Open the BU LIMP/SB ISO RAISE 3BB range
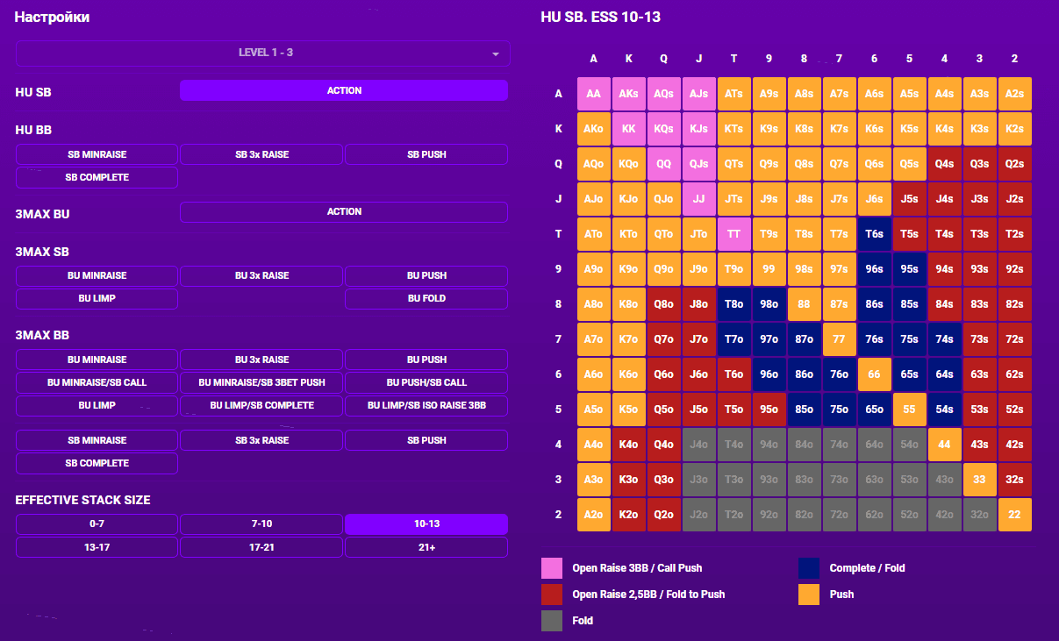Viewport: 1059px width, 641px height. (426, 406)
